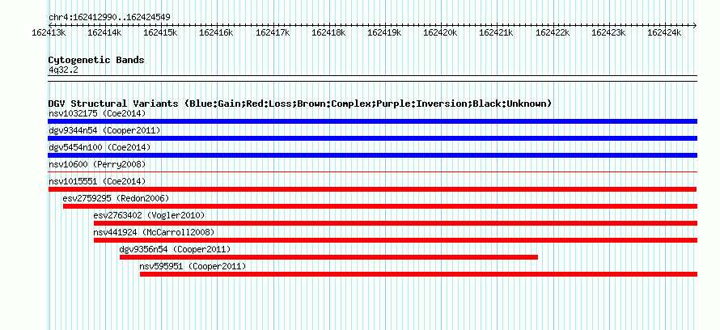Click the 162421k ruler label
The image size is (720, 330).
click(497, 33)
